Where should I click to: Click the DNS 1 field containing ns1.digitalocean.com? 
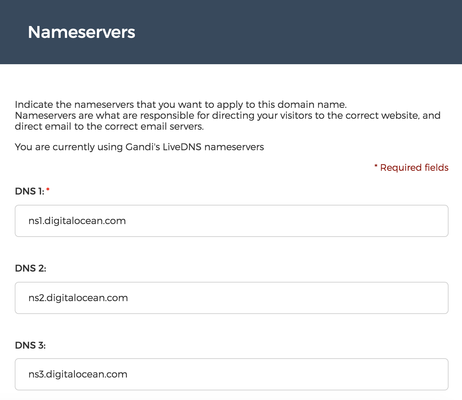pos(232,221)
